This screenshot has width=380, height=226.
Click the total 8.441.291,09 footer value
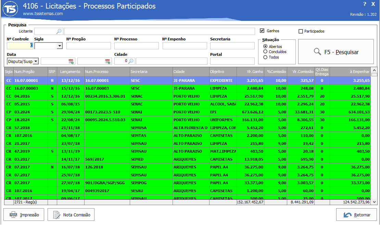(x=301, y=202)
